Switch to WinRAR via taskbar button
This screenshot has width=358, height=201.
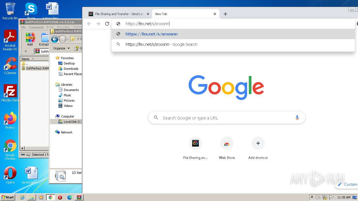79,197
